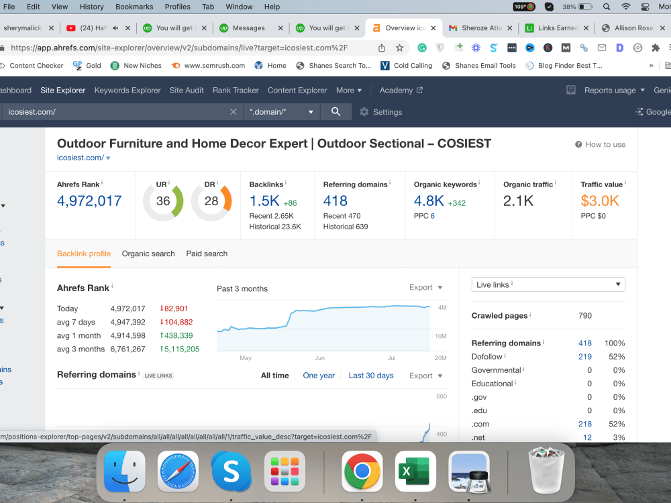This screenshot has width=671, height=503.
Task: Open the Reports usage dropdown
Action: pos(614,91)
